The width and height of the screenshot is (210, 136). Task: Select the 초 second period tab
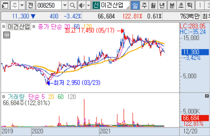click(181, 6)
